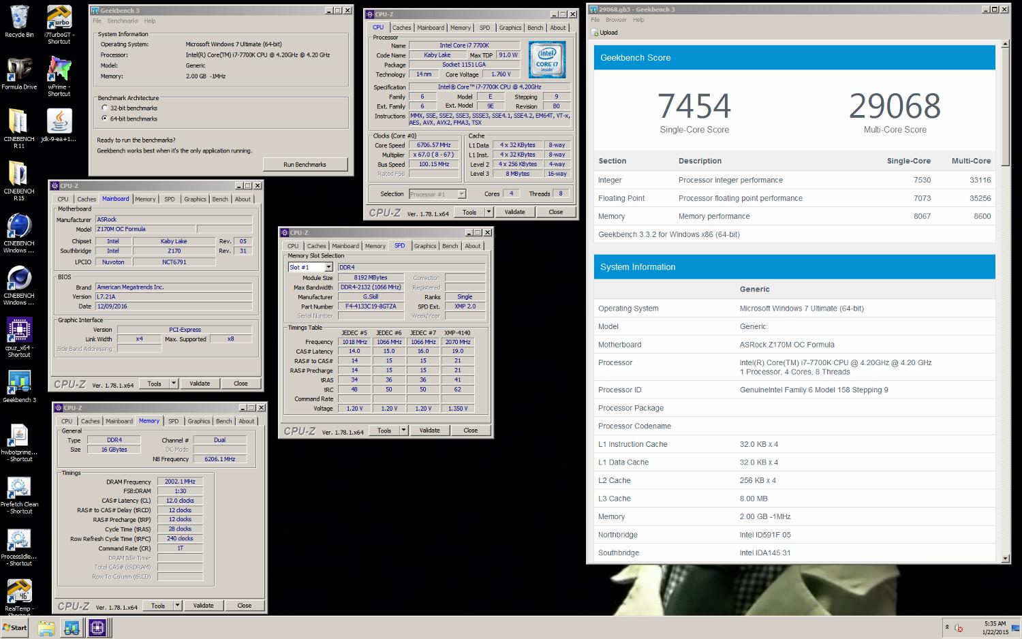1022x639 pixels.
Task: Click the Windows Start button
Action: [15, 627]
